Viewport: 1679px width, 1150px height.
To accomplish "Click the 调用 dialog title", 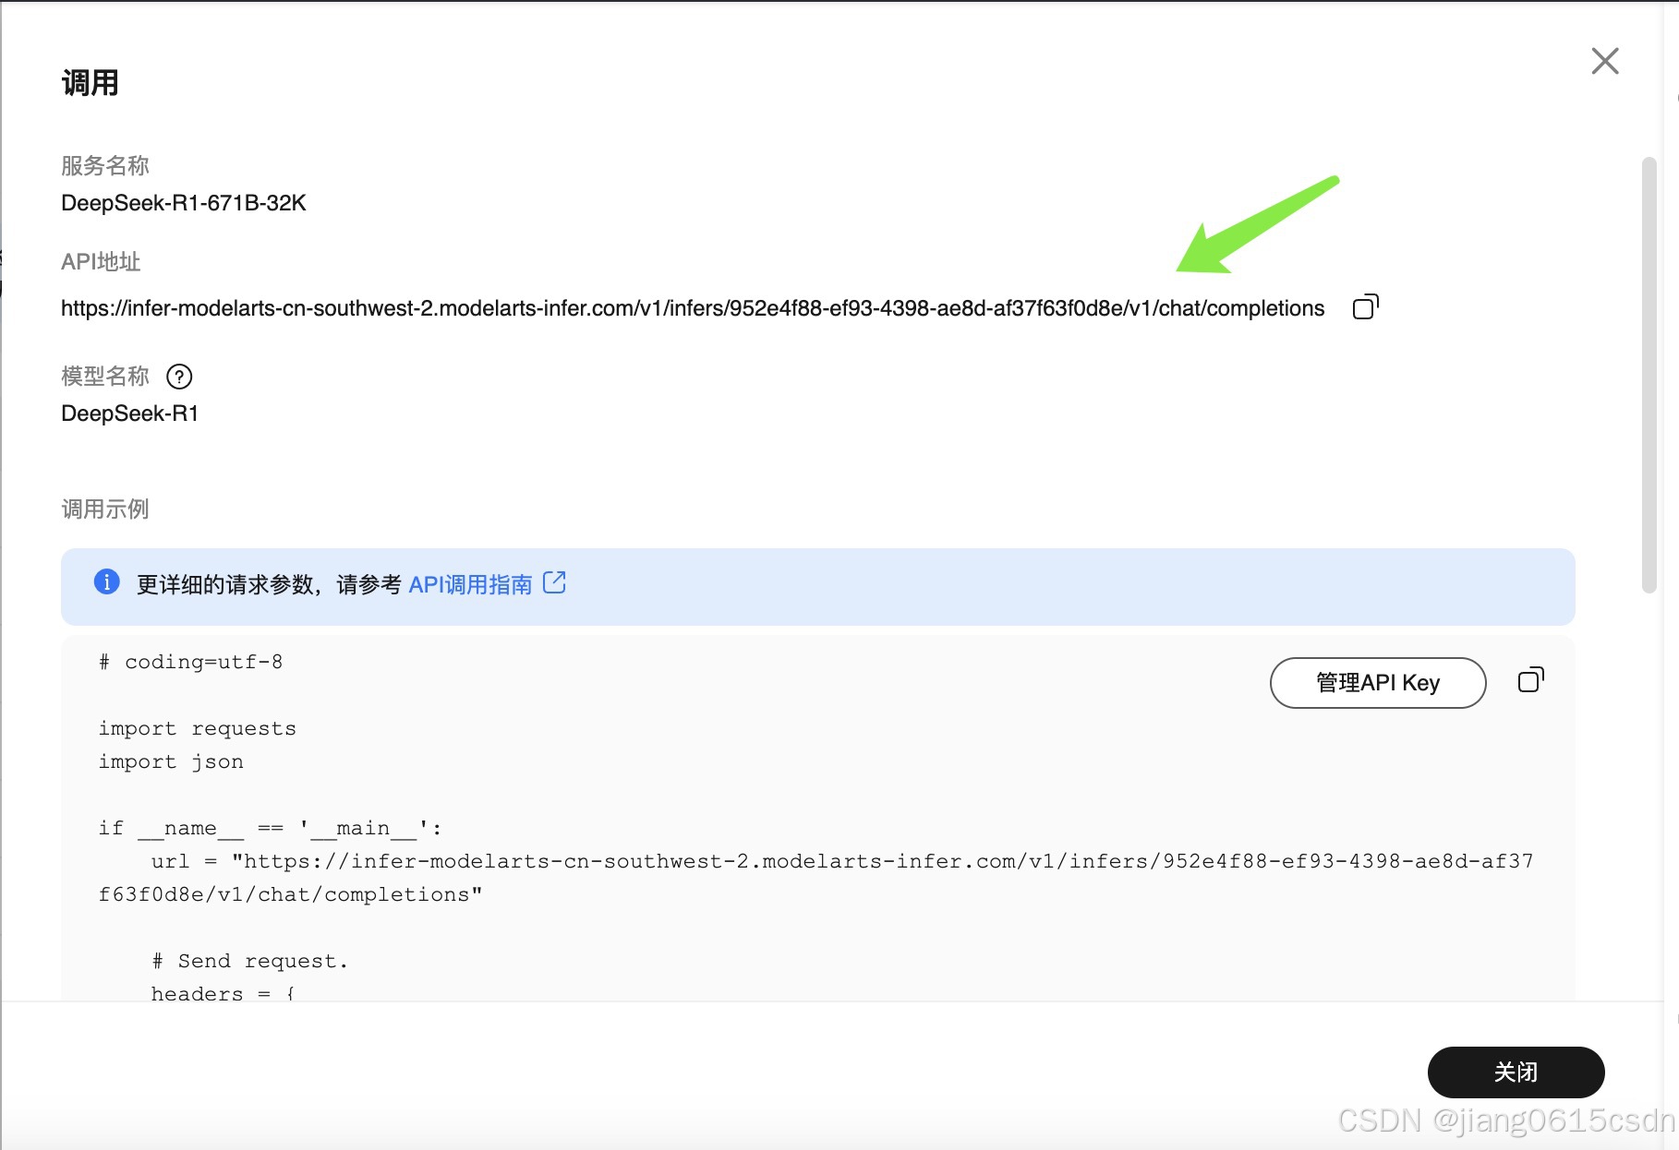I will (x=90, y=83).
